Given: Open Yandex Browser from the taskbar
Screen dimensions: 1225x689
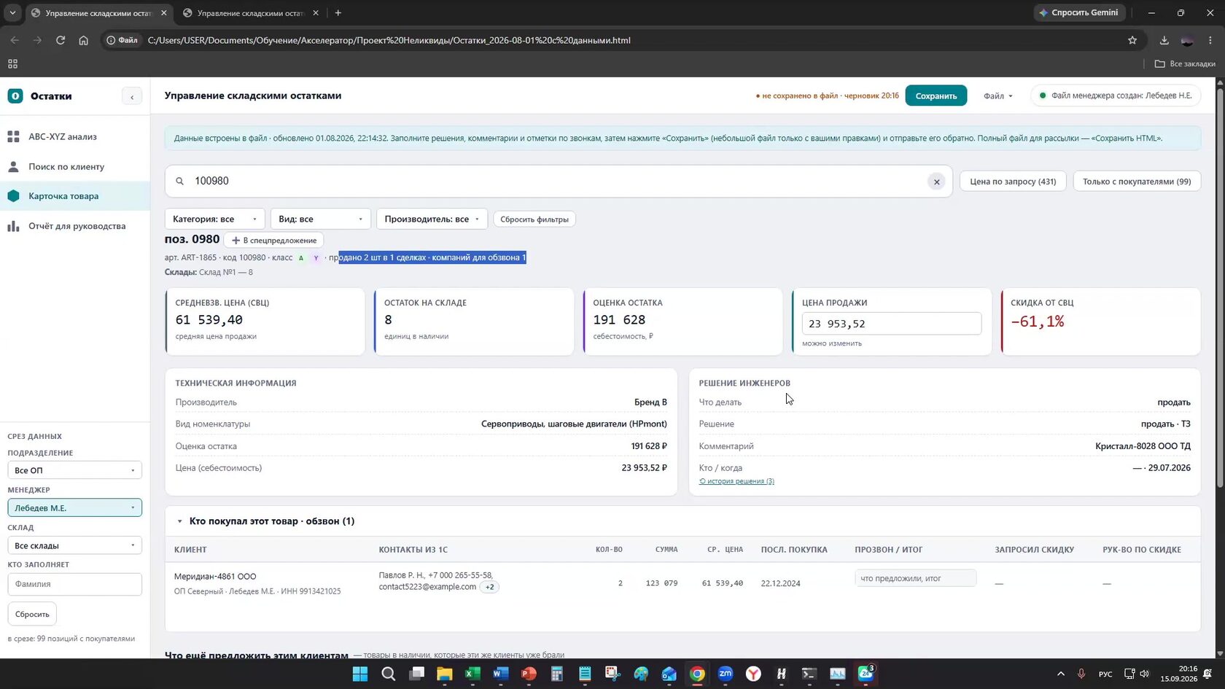Looking at the screenshot, I should click(x=753, y=674).
